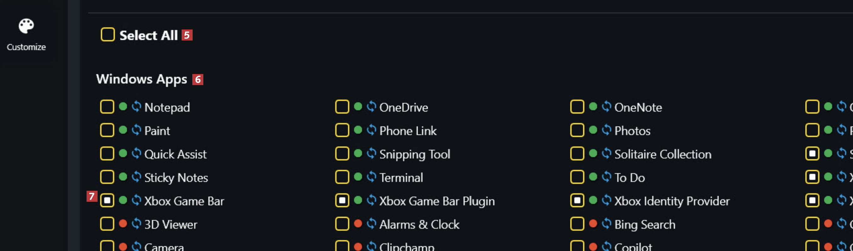Uncheck the Xbox Game Bar Plugin checkbox
The width and height of the screenshot is (853, 251).
pyautogui.click(x=342, y=200)
